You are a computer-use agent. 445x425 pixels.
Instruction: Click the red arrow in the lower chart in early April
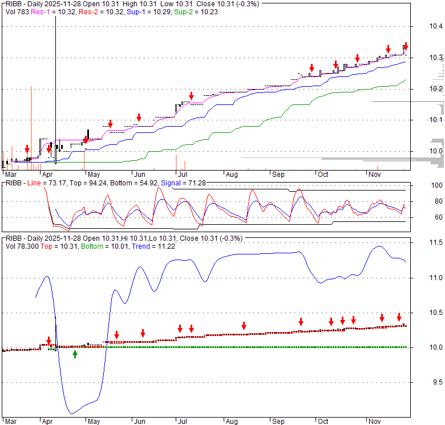[x=48, y=341]
